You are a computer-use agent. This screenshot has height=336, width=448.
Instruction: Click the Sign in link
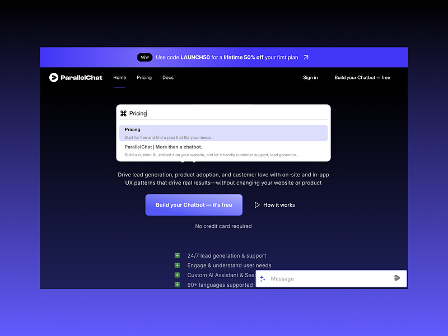(x=310, y=77)
